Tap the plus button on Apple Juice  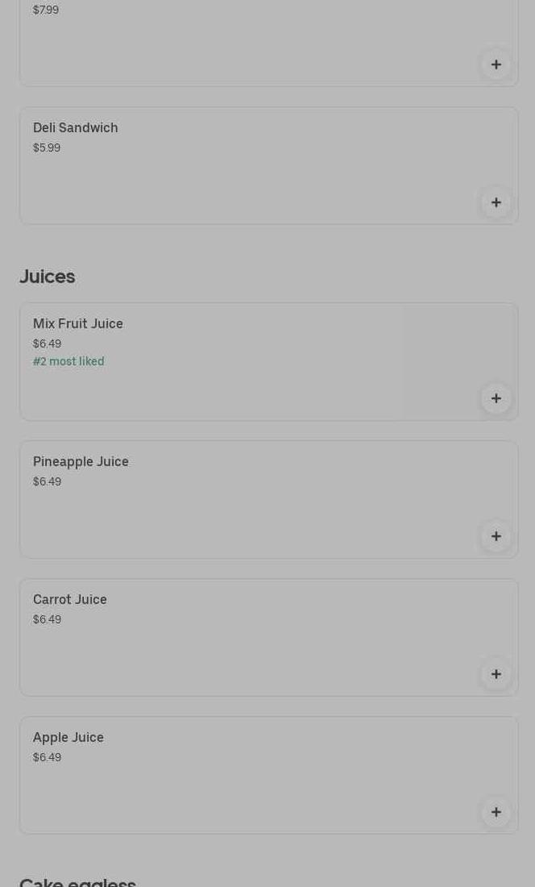coord(496,812)
